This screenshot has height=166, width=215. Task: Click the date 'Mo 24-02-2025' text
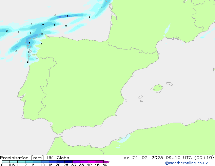[143, 158]
